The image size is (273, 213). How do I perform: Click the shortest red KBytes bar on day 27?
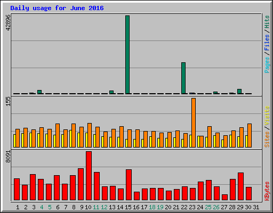pos(225,198)
